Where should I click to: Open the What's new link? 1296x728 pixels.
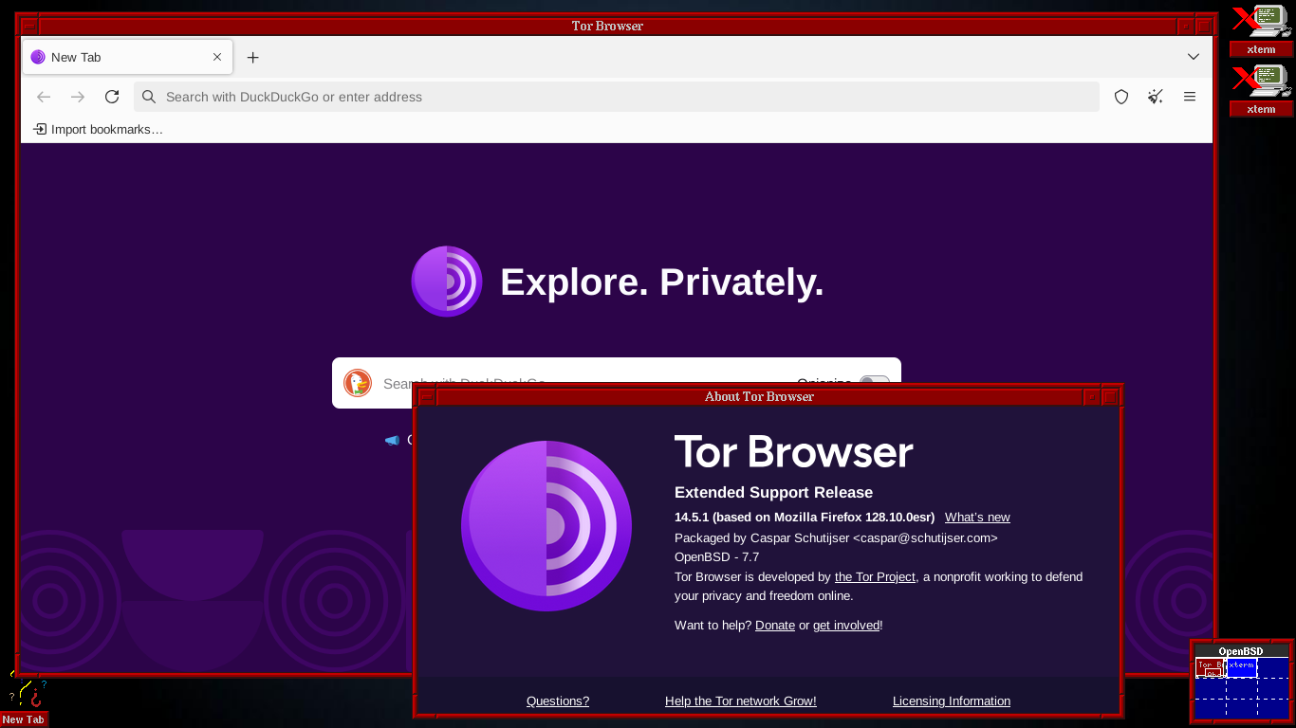click(977, 517)
